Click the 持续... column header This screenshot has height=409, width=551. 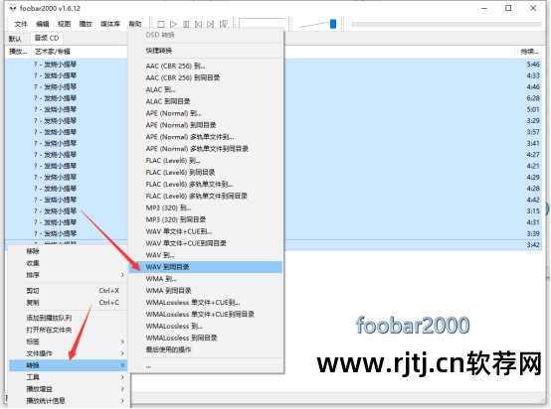pyautogui.click(x=528, y=52)
